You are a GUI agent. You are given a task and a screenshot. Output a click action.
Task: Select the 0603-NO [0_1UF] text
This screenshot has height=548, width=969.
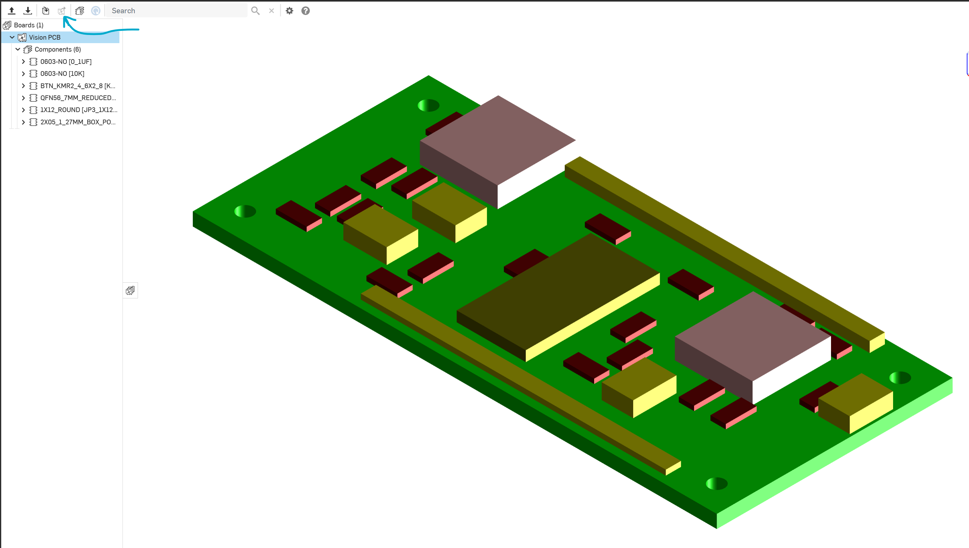tap(66, 61)
